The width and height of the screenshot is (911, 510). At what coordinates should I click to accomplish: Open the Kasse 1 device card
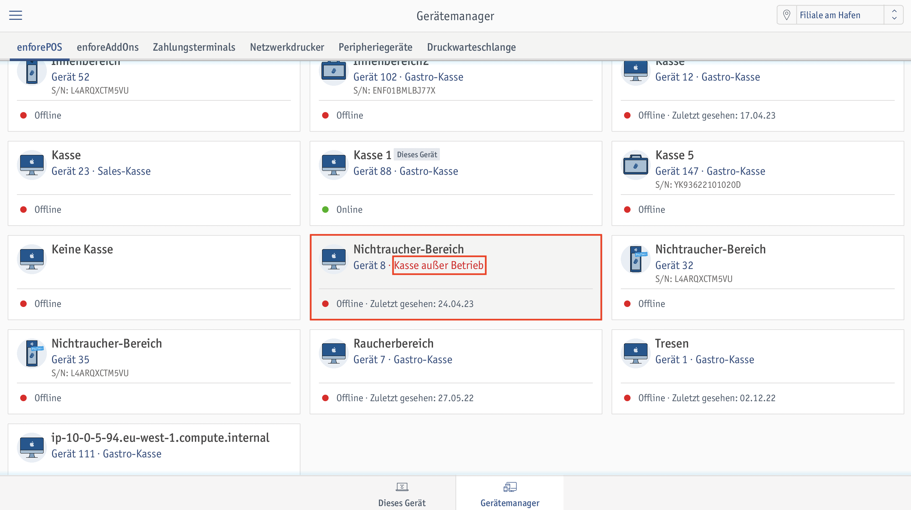tap(456, 183)
